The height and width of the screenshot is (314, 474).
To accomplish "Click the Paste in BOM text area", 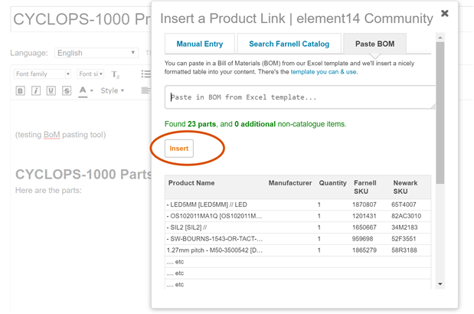I will tap(299, 97).
